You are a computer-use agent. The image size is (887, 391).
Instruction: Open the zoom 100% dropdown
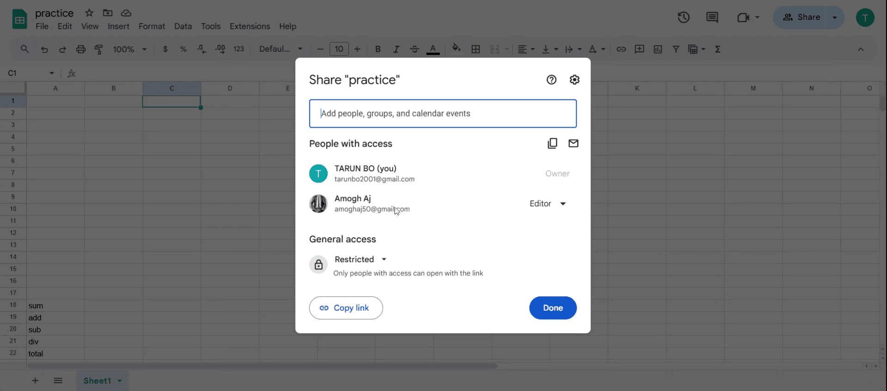tap(130, 49)
